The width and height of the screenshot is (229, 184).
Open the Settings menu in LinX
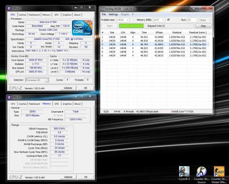[113, 14]
